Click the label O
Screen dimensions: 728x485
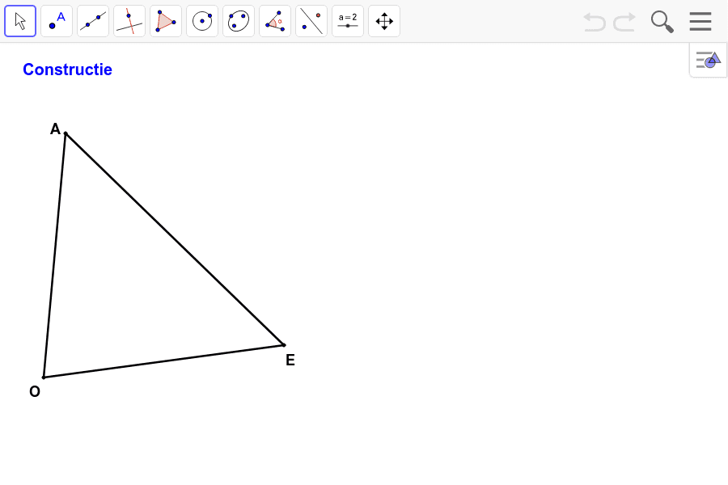coord(35,392)
